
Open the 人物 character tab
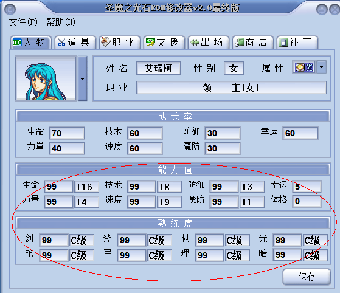30,43
